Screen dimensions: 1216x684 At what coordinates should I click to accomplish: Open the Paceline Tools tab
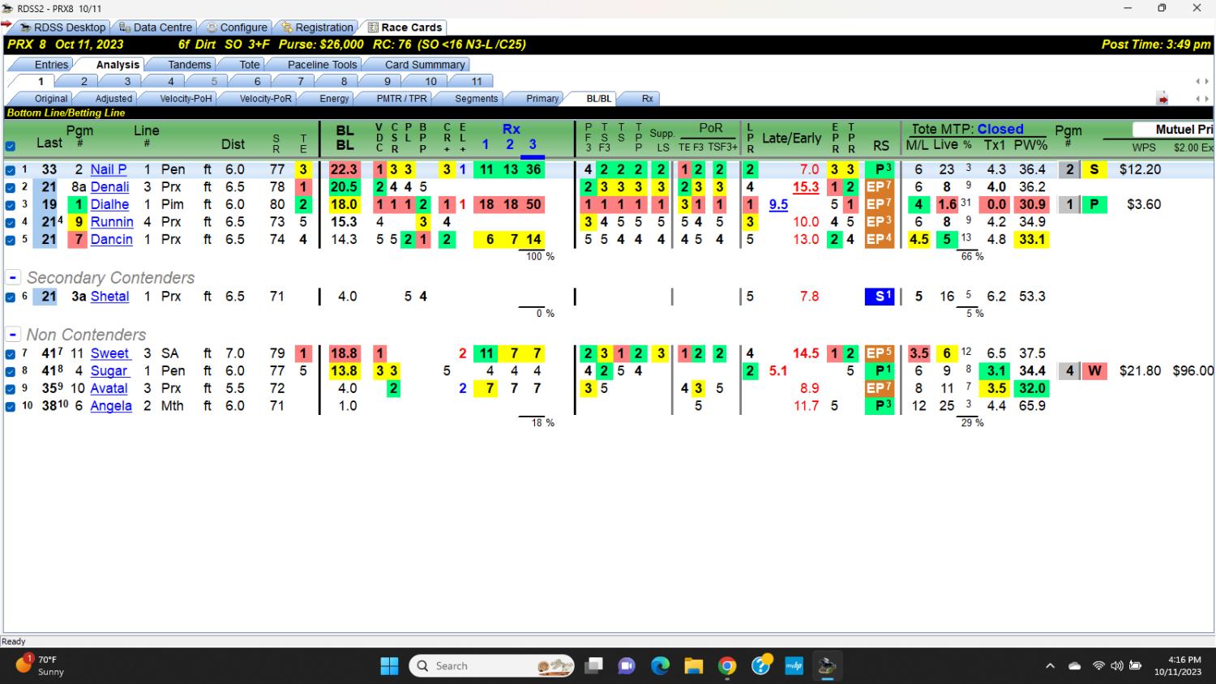322,64
